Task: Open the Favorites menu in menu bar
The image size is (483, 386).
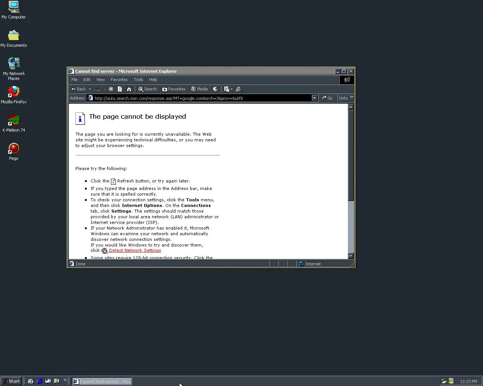Action: click(x=119, y=80)
